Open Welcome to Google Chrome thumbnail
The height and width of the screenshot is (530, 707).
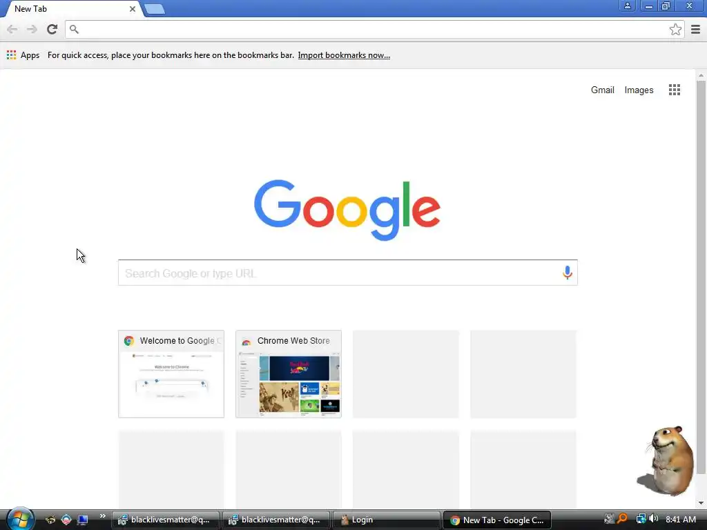click(x=171, y=373)
